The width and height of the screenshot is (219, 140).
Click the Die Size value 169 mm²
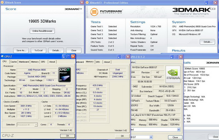pyautogui.click(x=158, y=77)
